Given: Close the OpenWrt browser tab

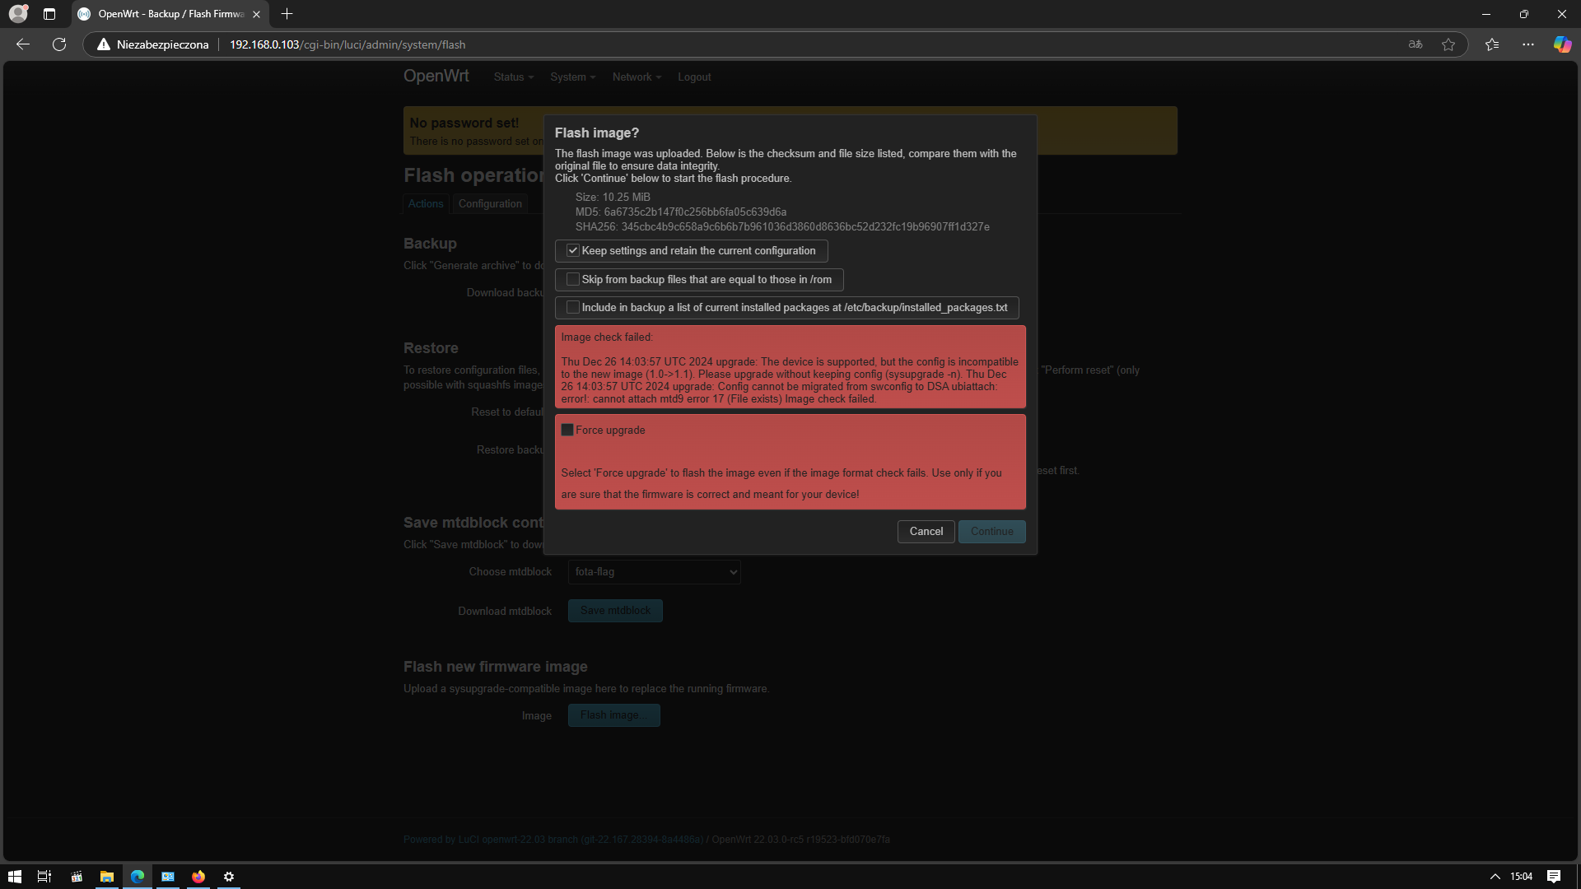Looking at the screenshot, I should coord(256,14).
